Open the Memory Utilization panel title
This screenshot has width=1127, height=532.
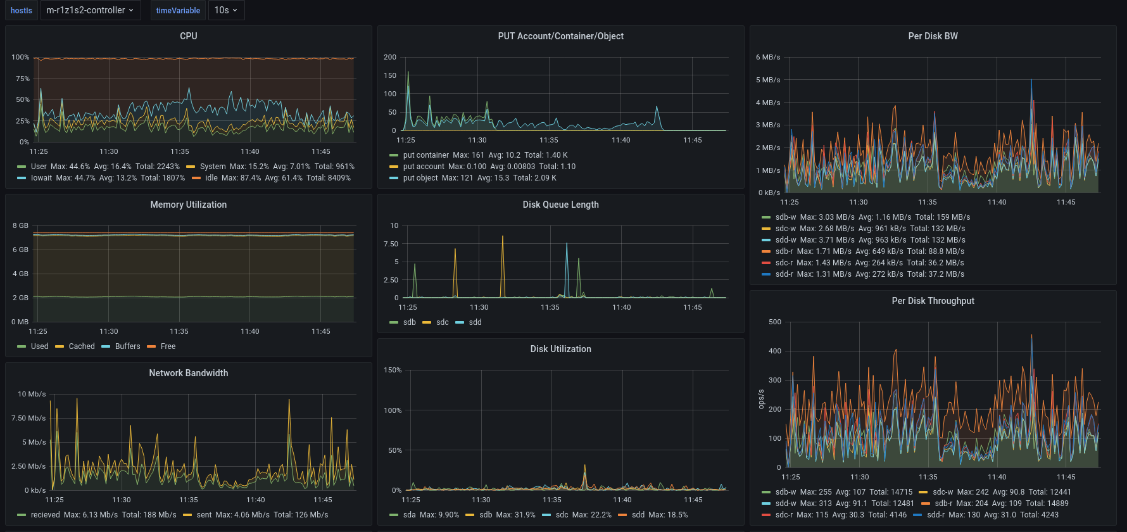(189, 205)
